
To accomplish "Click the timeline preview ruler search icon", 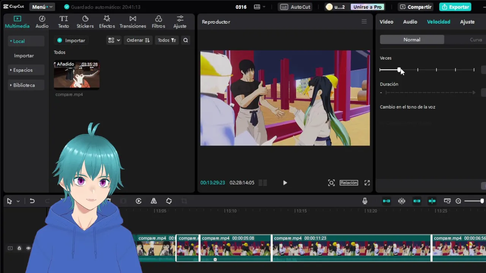I will [x=447, y=201].
